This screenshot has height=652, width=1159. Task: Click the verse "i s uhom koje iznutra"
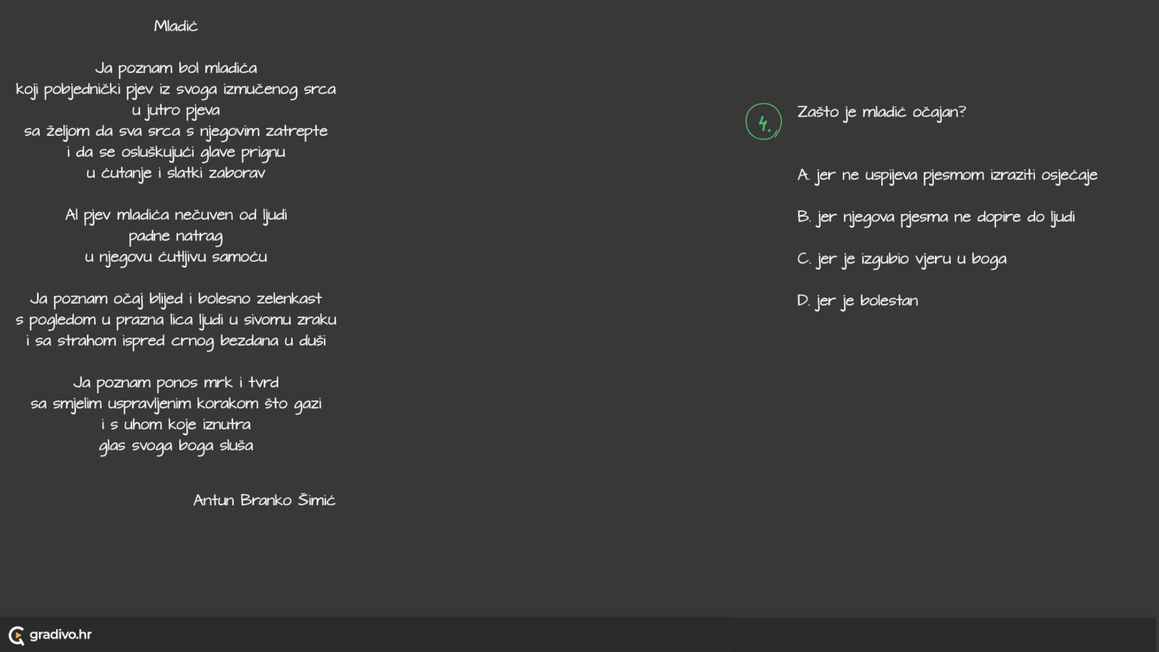coord(176,425)
